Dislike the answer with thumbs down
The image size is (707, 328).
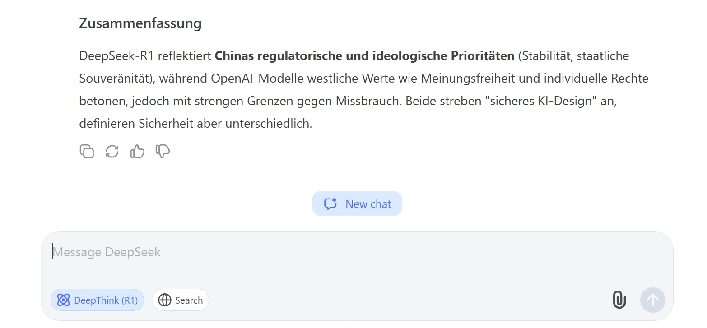163,151
